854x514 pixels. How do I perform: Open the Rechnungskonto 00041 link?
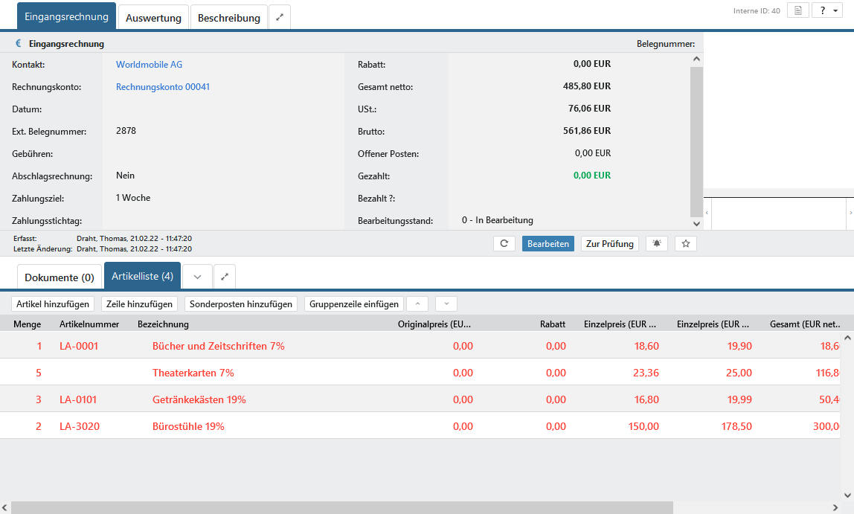[162, 87]
